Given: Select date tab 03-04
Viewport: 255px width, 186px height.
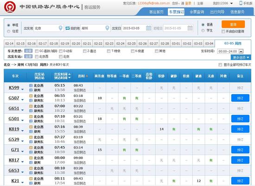Looking at the screenshot, I should point(209,44).
